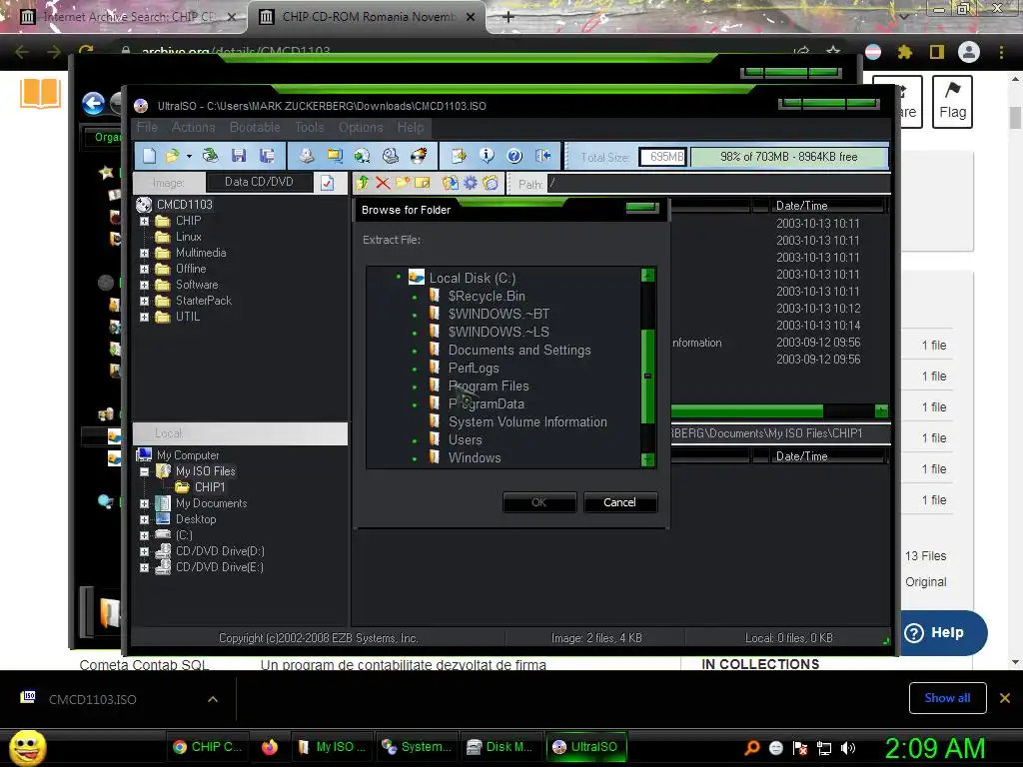
Task: Expand the My Documents node
Action: [x=144, y=503]
